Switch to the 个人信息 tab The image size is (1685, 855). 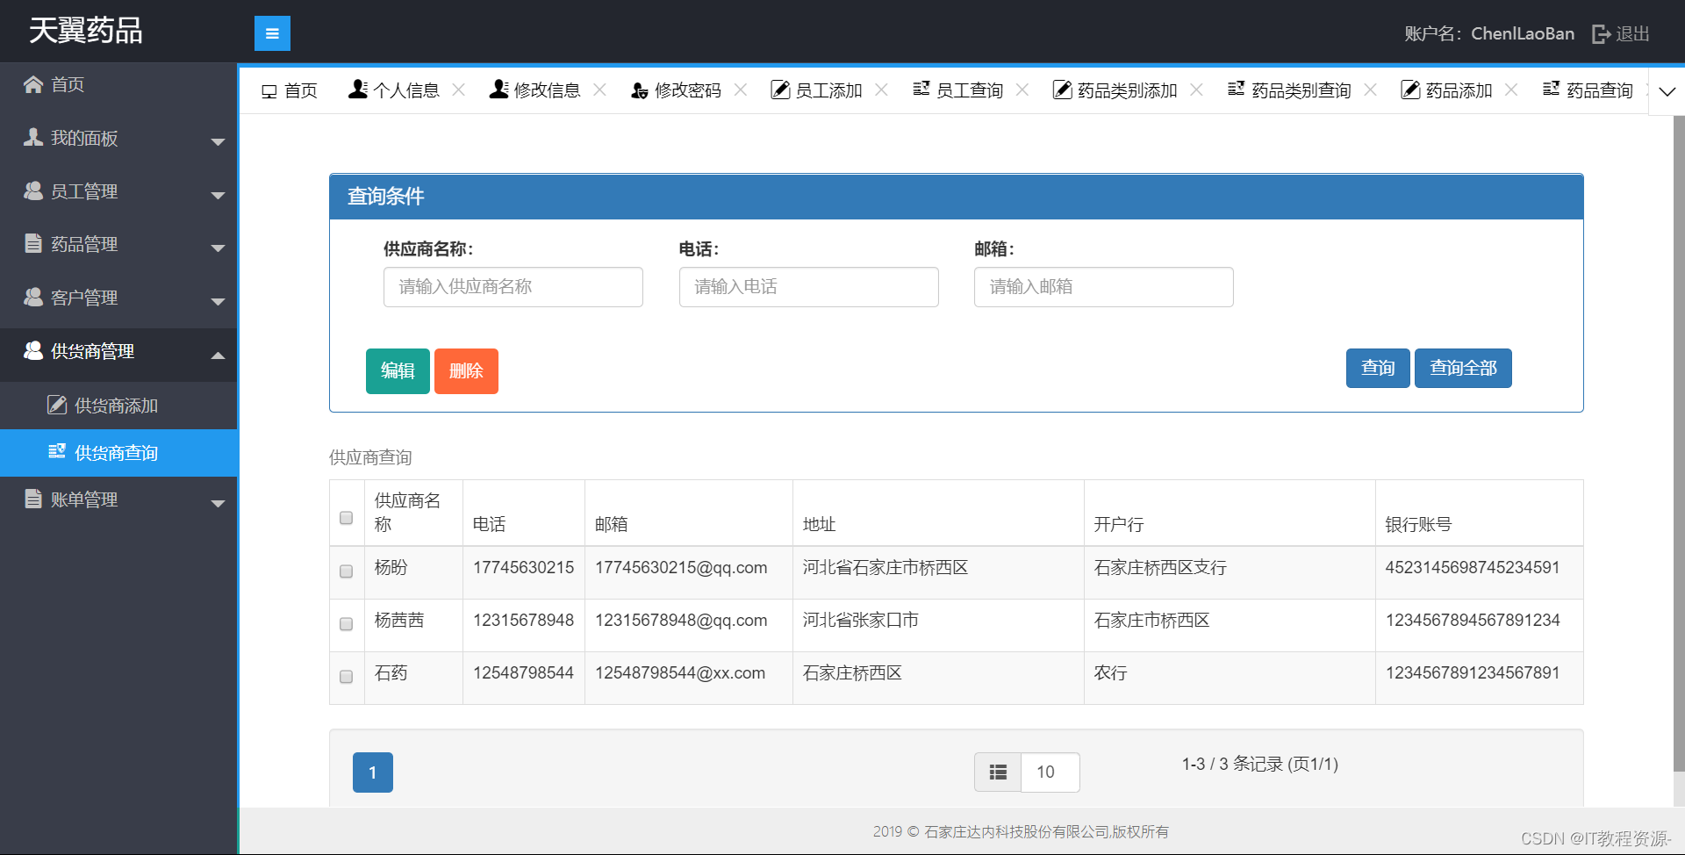click(406, 90)
